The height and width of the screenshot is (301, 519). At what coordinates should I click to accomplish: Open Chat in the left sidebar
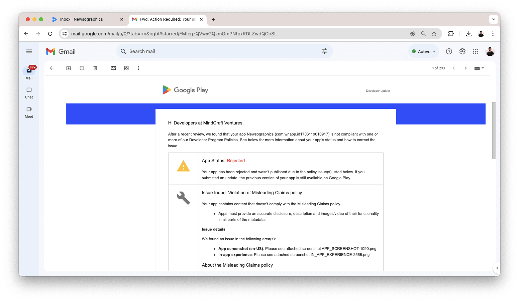pyautogui.click(x=29, y=93)
